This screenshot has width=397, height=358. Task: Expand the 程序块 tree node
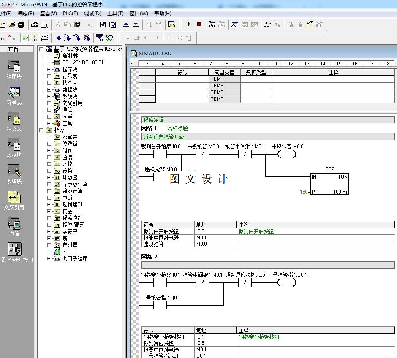point(49,69)
